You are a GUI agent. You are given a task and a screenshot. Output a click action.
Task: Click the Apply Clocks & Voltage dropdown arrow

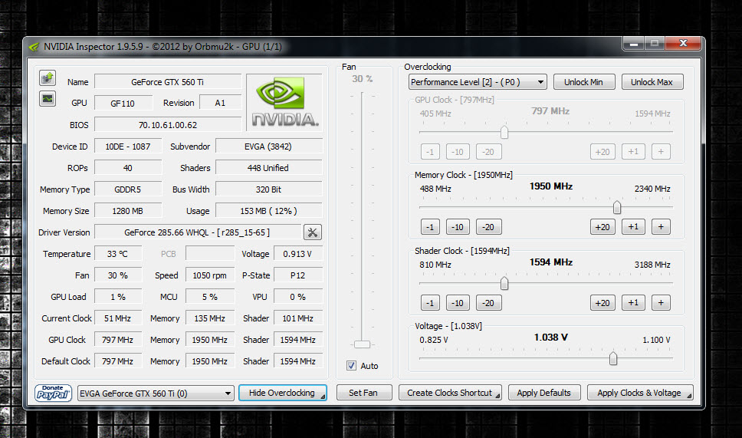click(x=689, y=397)
